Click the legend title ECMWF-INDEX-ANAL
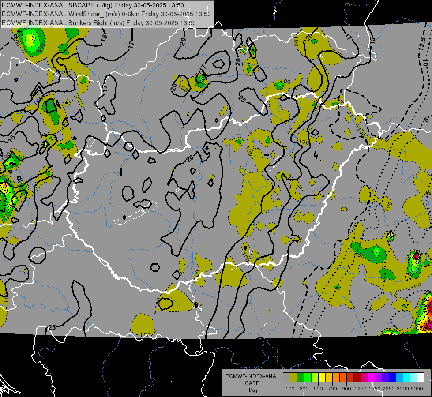 click(252, 376)
